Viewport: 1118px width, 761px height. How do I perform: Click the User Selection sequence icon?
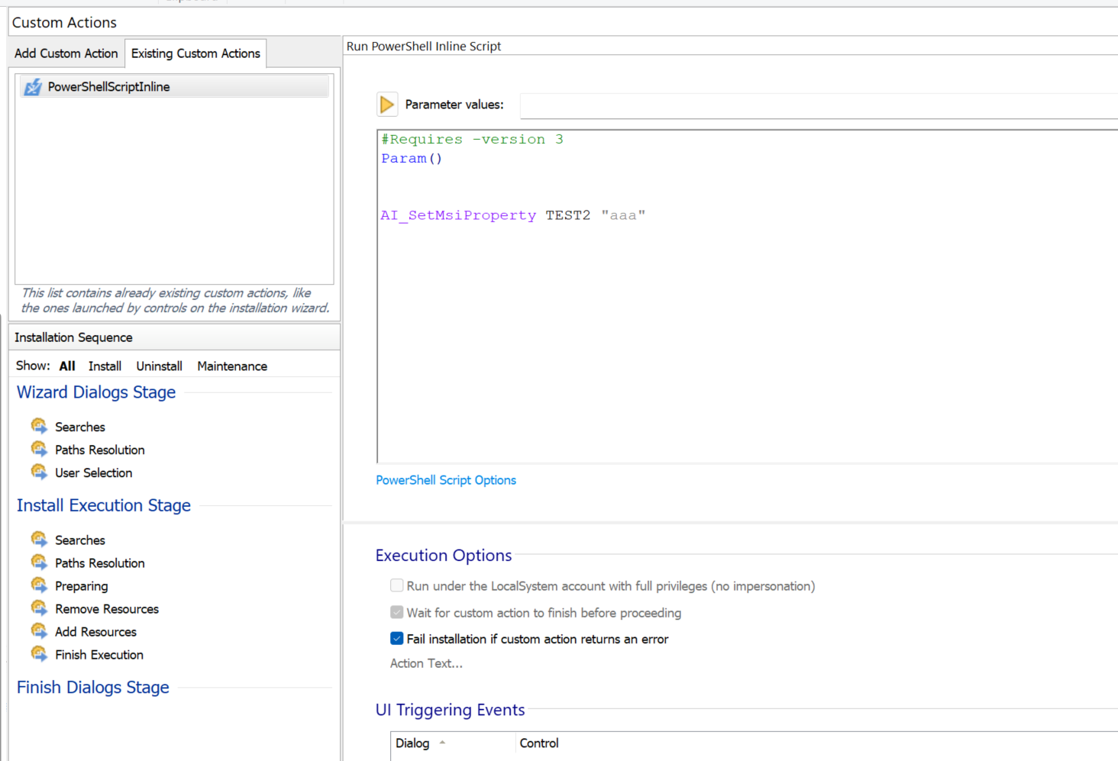39,472
